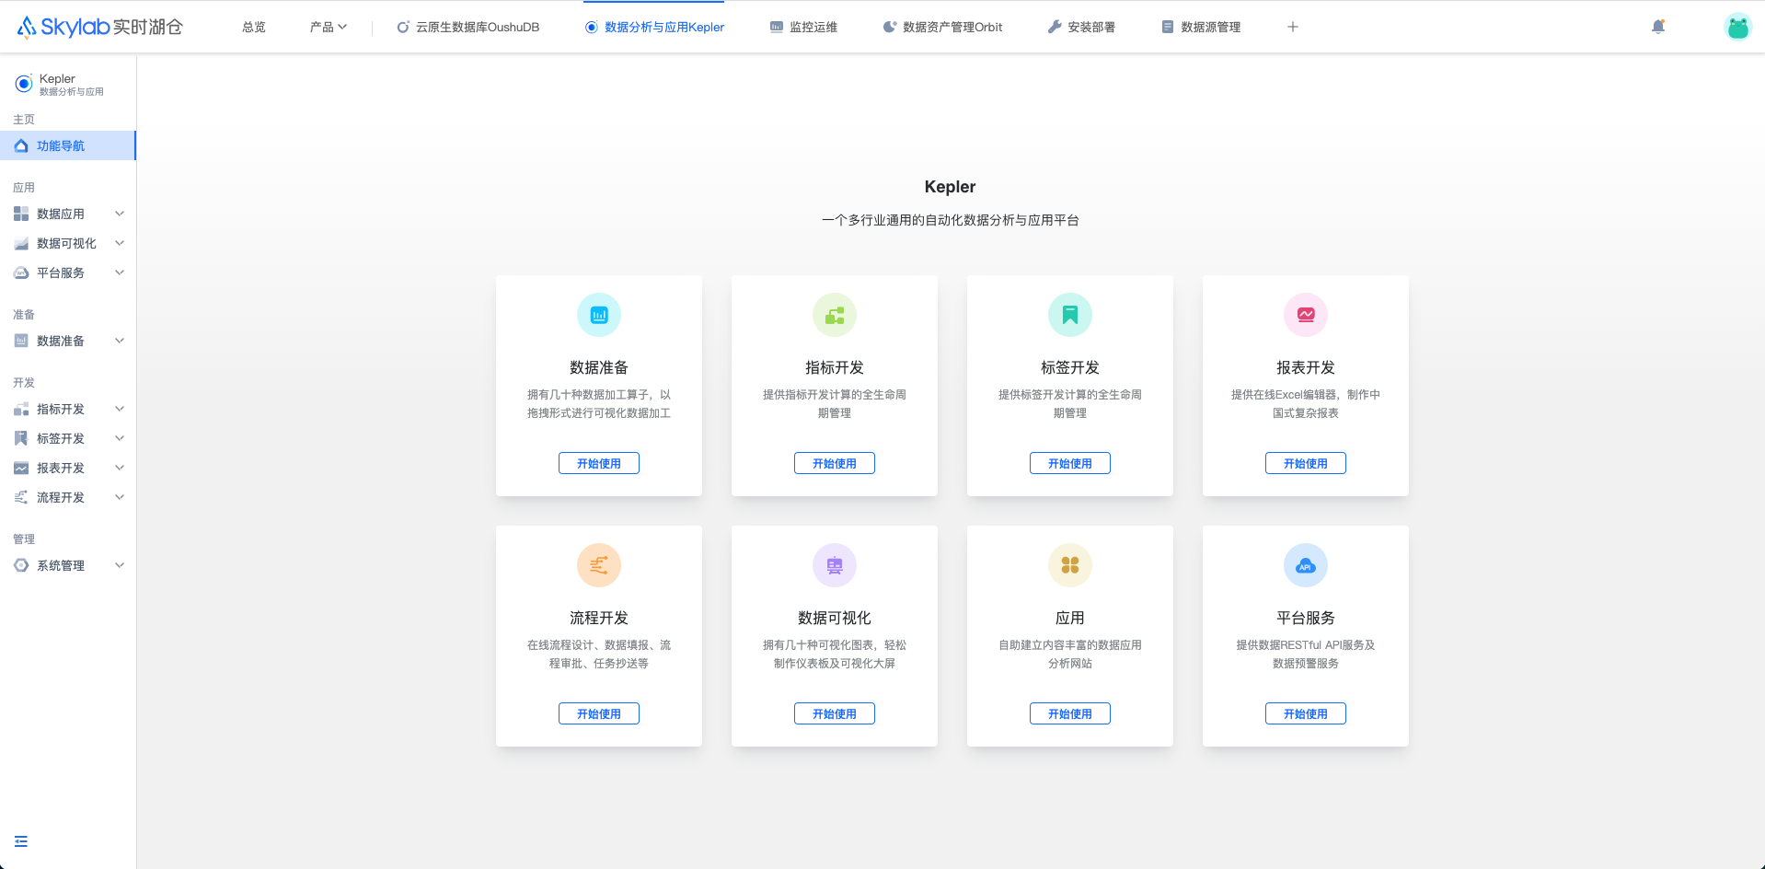The height and width of the screenshot is (869, 1765).
Task: Click the plus icon to add a tab
Action: (x=1292, y=27)
